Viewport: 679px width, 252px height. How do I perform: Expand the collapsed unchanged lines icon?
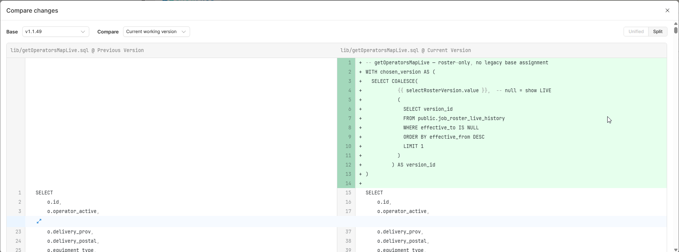(39, 222)
